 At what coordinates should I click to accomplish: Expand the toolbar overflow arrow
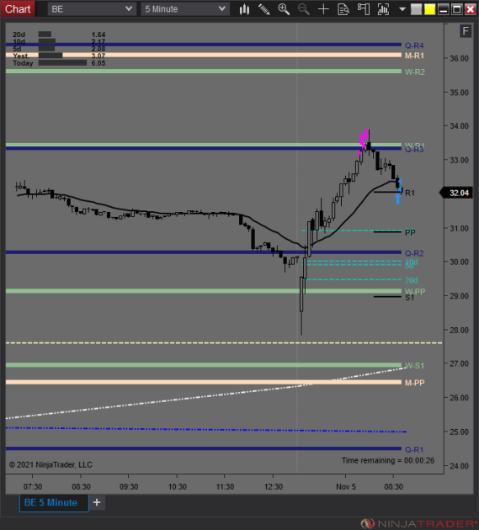402,9
